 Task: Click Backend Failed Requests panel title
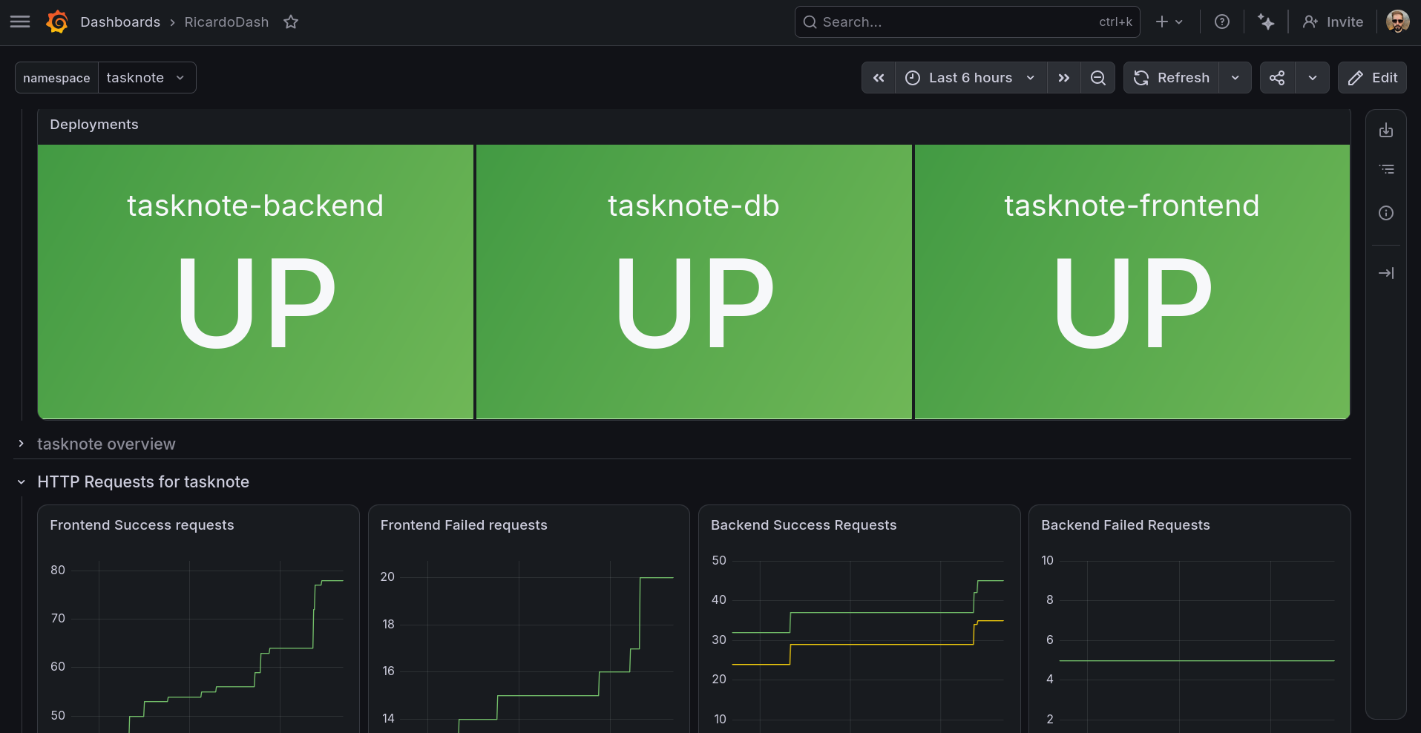point(1126,525)
